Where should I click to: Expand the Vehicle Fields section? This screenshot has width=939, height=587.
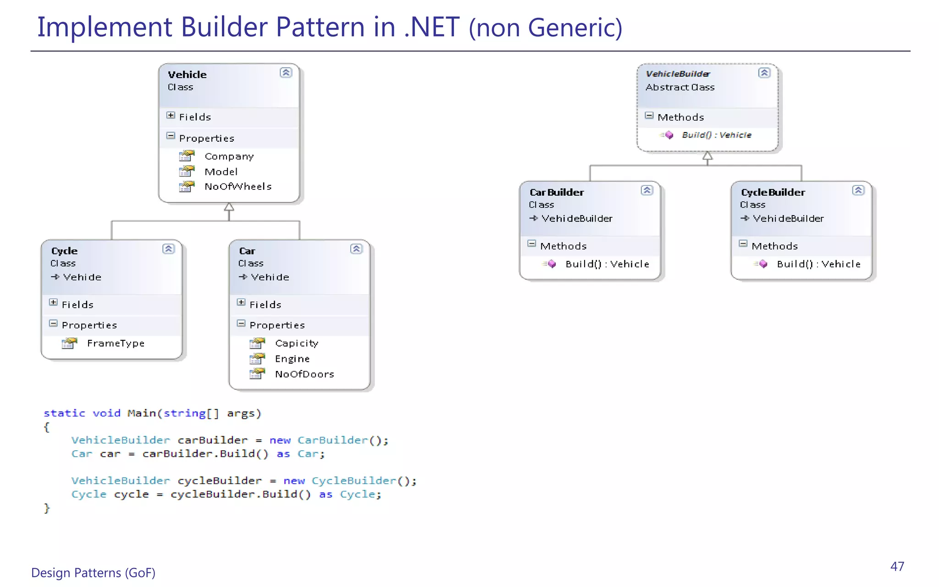tap(171, 116)
